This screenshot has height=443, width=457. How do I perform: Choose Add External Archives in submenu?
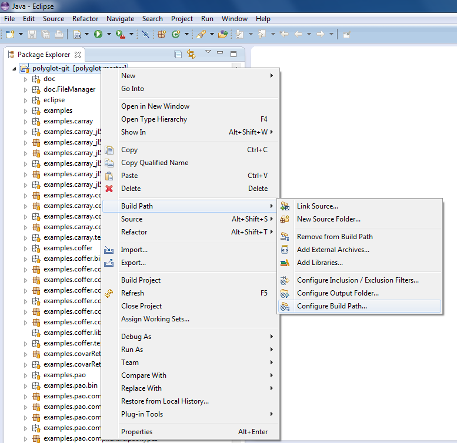click(333, 250)
